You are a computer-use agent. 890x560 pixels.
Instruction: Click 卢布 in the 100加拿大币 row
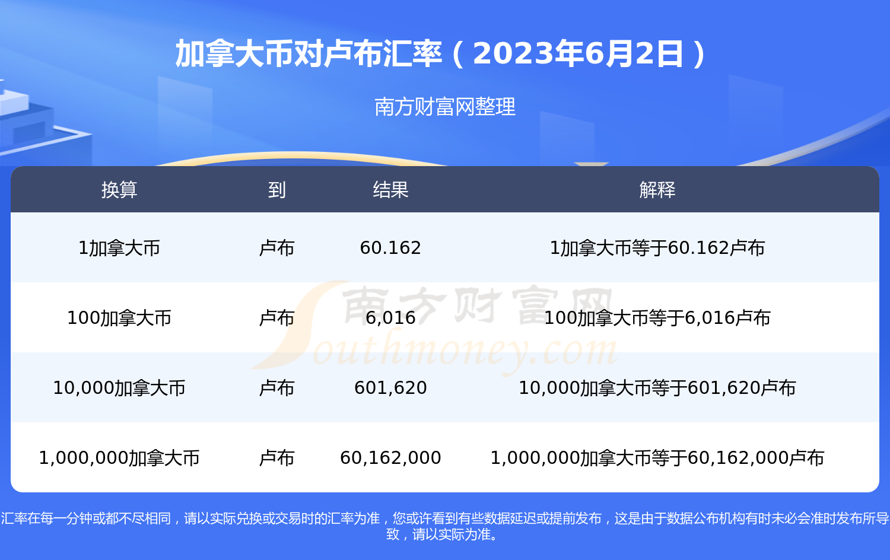click(x=276, y=318)
